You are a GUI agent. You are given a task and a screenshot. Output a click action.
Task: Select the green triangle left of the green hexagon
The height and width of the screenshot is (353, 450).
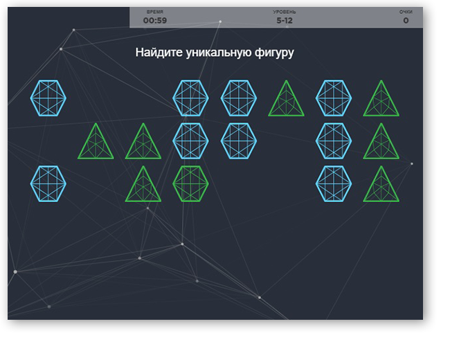click(x=143, y=185)
